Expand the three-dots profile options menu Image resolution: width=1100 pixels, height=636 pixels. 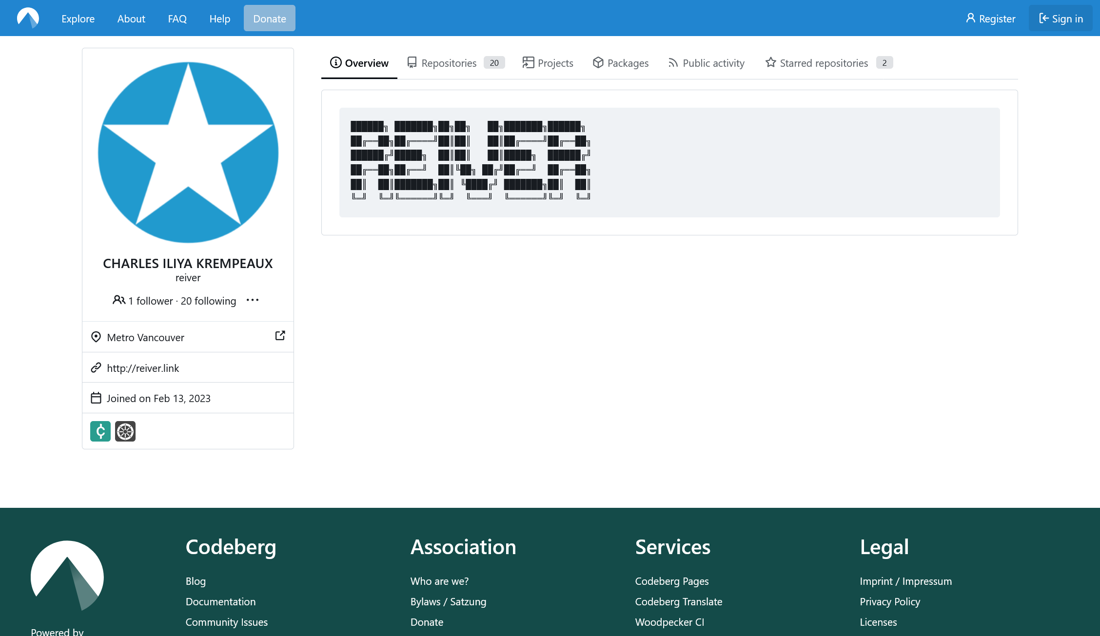point(253,300)
